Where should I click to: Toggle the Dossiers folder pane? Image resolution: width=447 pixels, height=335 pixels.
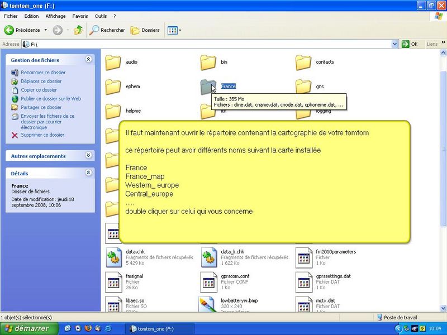pyautogui.click(x=145, y=30)
